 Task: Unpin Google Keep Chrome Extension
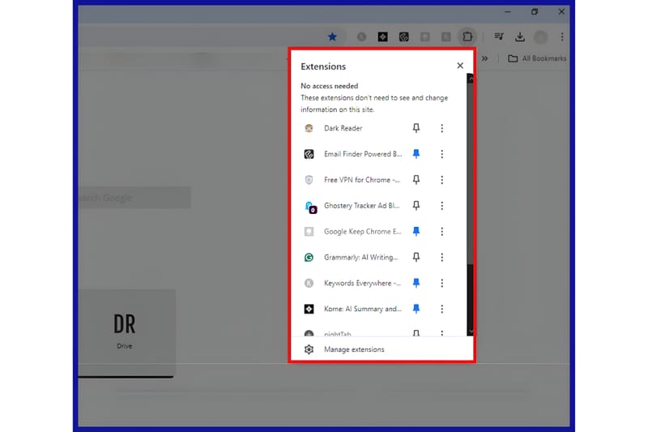(416, 232)
